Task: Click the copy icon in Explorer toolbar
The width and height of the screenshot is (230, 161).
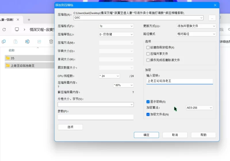Action: pos(4,42)
